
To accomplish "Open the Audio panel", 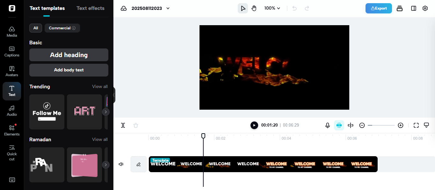I will (11, 111).
